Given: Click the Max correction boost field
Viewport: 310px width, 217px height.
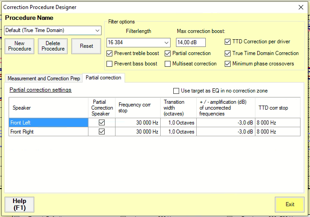Looking at the screenshot, I should [x=190, y=42].
